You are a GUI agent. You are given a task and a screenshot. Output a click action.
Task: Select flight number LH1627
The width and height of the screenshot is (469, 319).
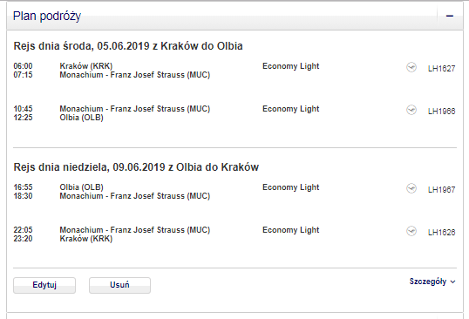point(441,69)
